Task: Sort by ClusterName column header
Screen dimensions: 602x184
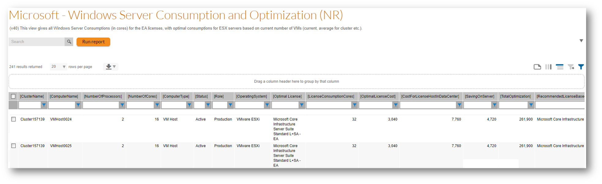Action: [x=32, y=96]
